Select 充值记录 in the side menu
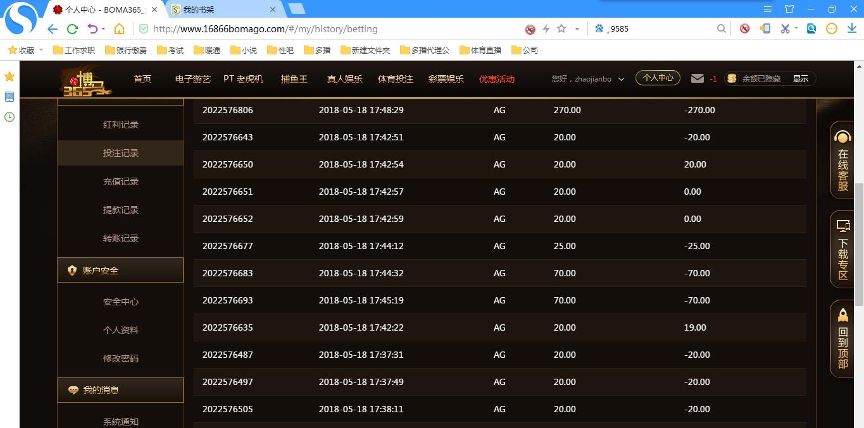The width and height of the screenshot is (864, 428). pyautogui.click(x=121, y=181)
